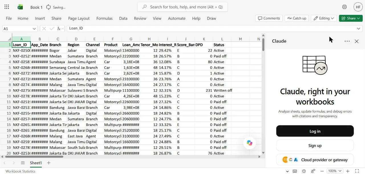The width and height of the screenshot is (365, 174).
Task: Click Cloud provider or gateway button
Action: tap(315, 160)
